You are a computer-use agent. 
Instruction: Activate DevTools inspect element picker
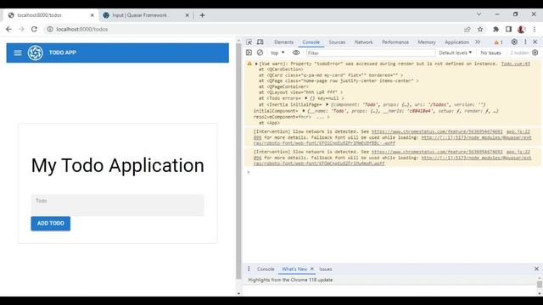point(249,42)
